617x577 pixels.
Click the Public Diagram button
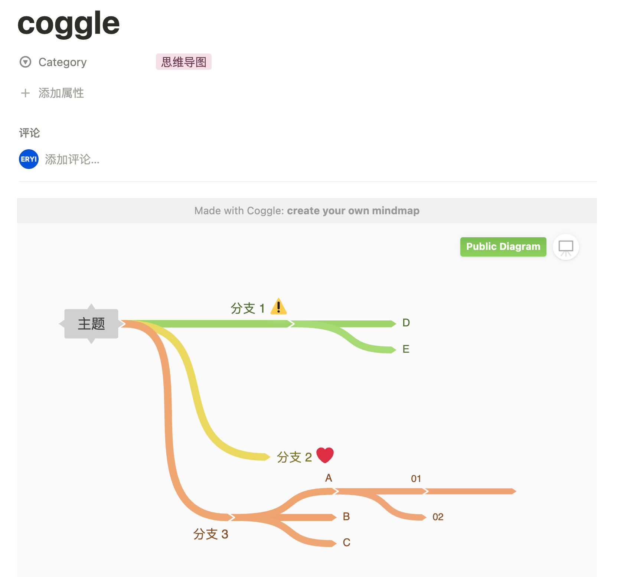pos(503,247)
